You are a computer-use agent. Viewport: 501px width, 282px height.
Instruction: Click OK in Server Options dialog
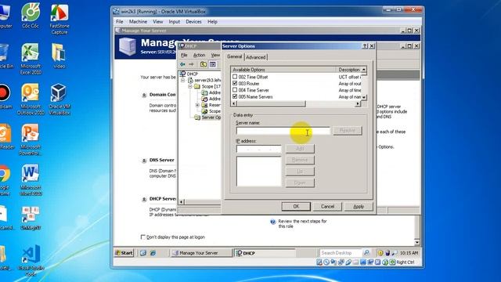296,206
